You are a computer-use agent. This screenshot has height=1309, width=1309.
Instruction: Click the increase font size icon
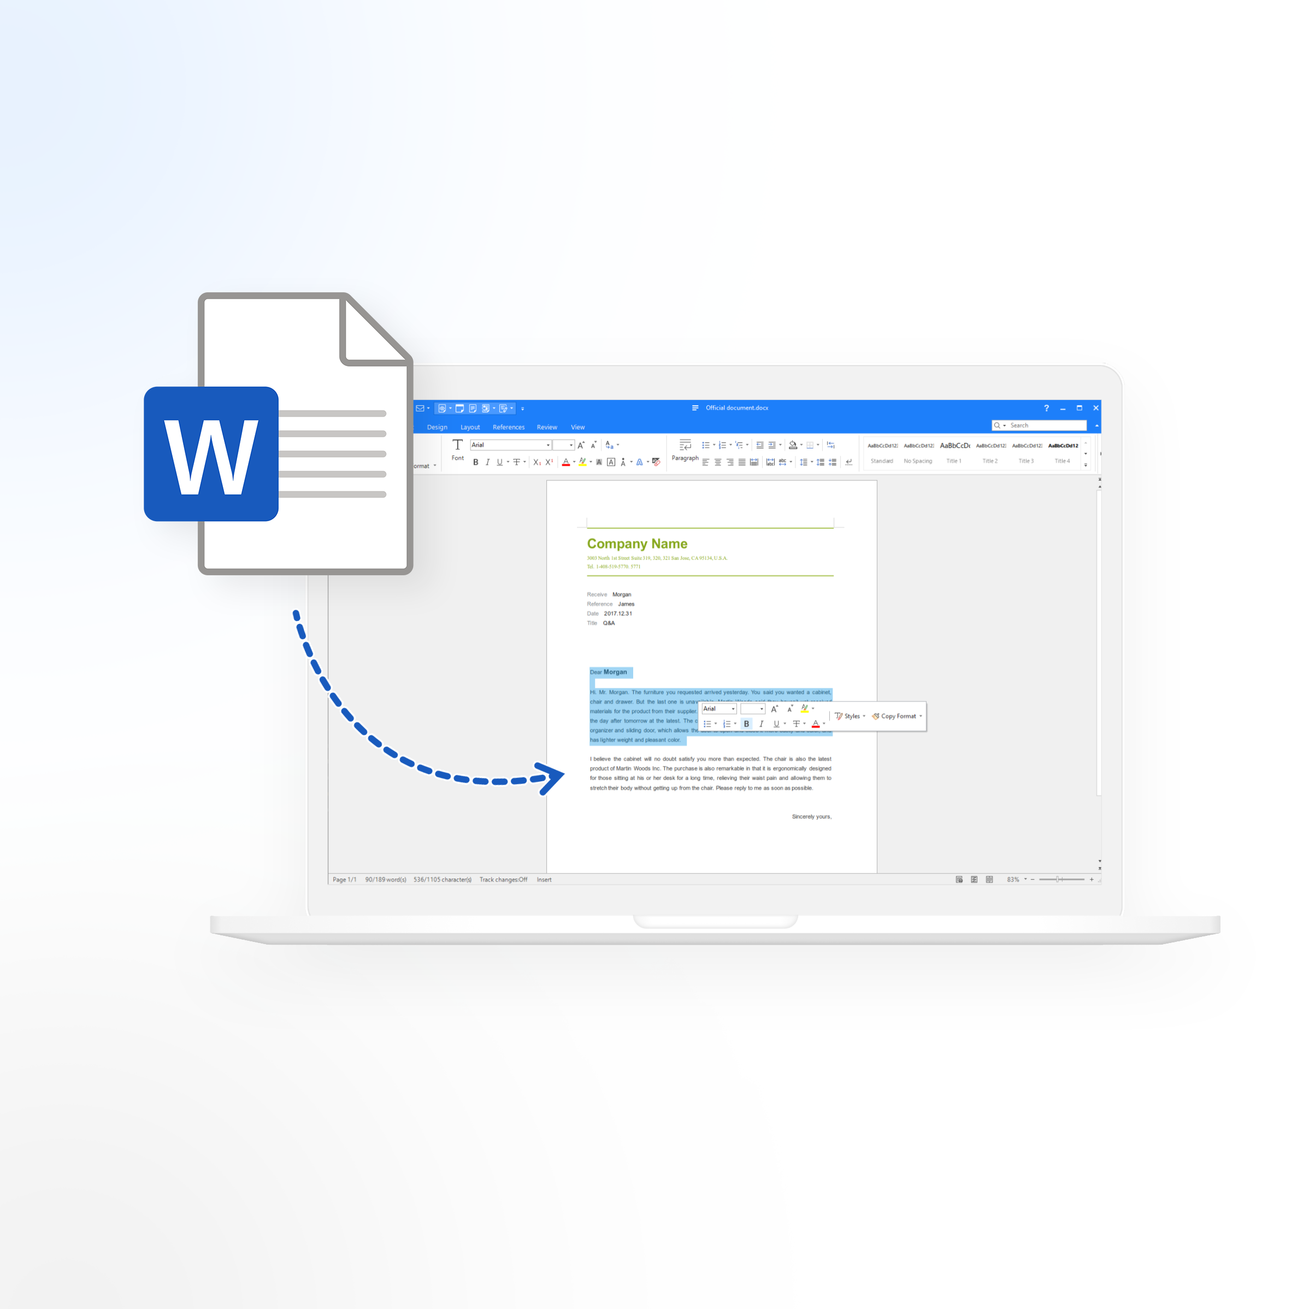(581, 443)
